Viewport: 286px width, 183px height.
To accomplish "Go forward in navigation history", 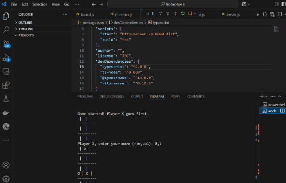I will pos(101,4).
